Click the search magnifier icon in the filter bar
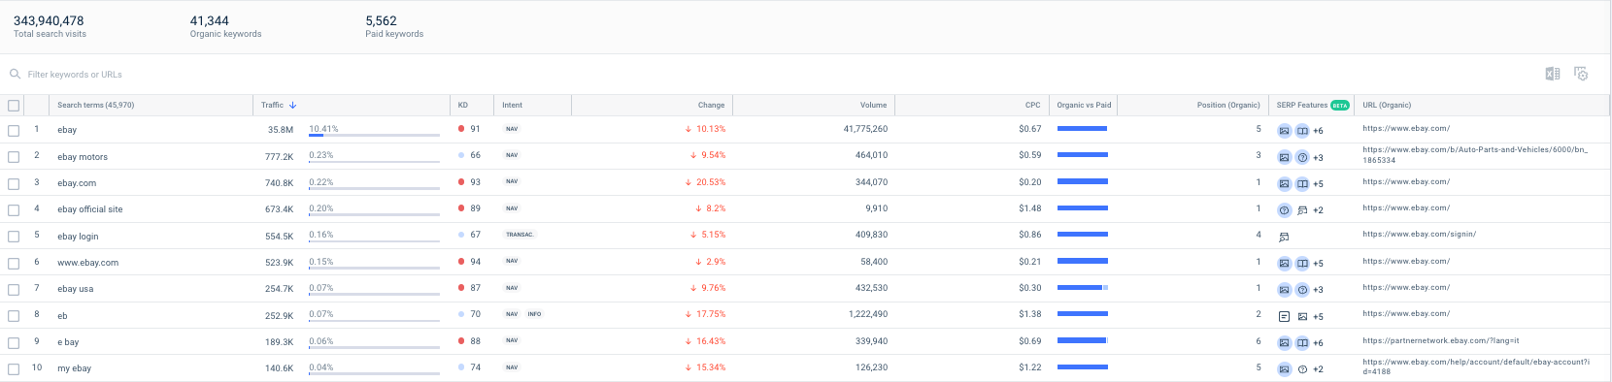 pos(15,74)
